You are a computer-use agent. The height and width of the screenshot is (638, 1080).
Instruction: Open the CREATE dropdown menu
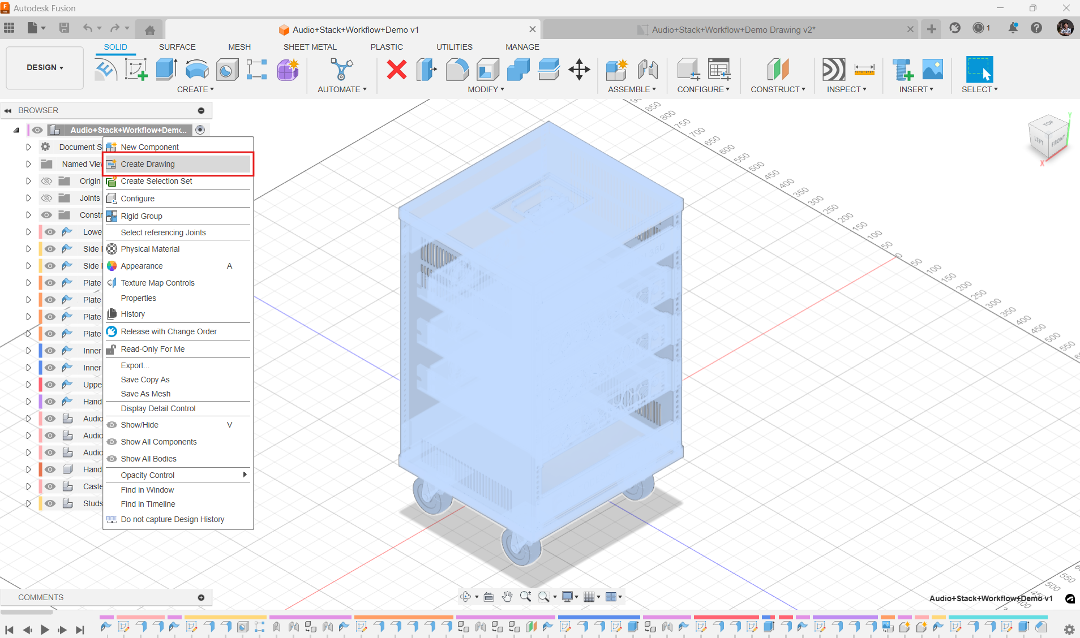[x=195, y=89]
